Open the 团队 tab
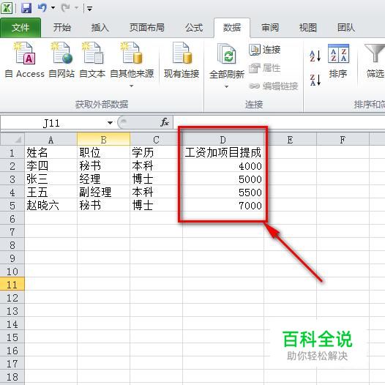 [x=346, y=28]
